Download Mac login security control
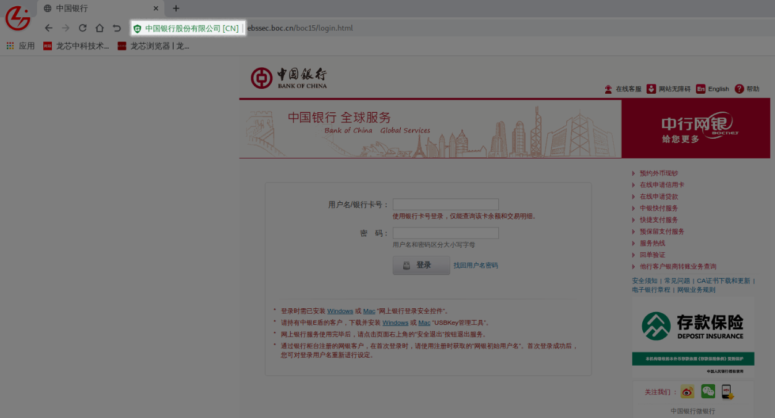775x418 pixels. [369, 311]
